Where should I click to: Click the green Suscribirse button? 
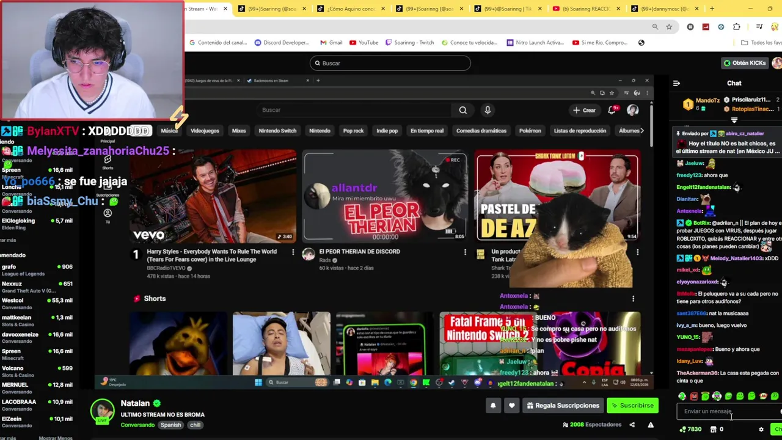(633, 405)
